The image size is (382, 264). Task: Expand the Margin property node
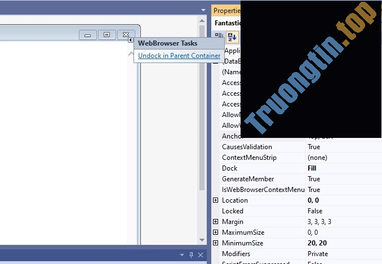[x=216, y=222]
